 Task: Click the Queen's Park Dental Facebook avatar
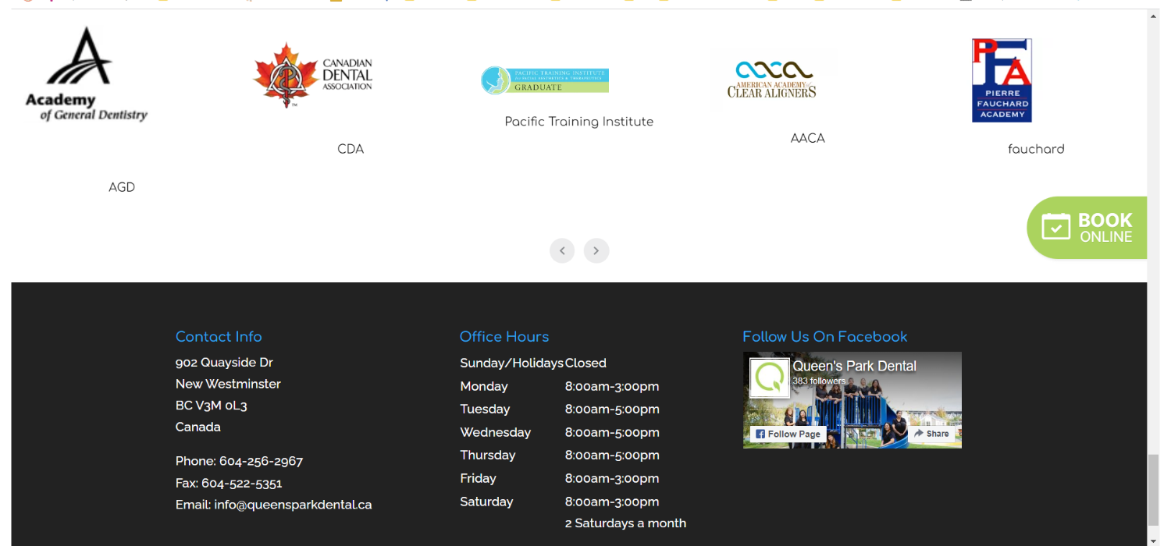click(770, 379)
